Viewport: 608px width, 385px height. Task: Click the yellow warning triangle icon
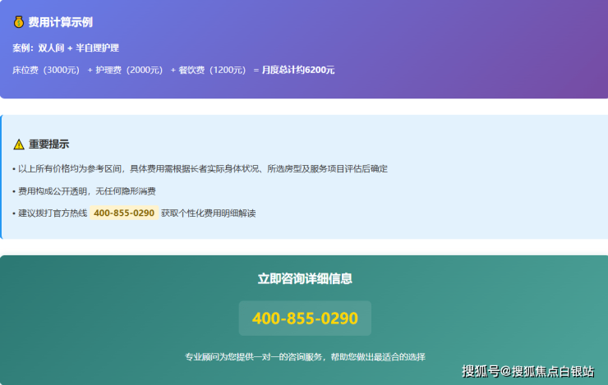(19, 144)
